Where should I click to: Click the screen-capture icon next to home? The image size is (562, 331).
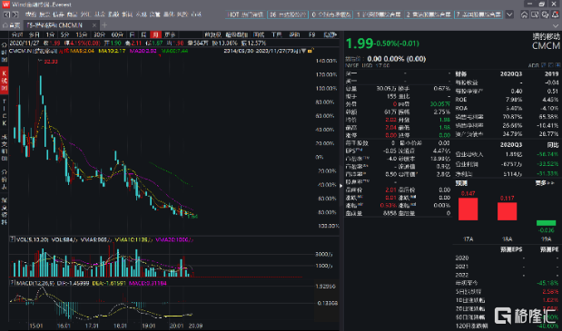[x=535, y=15]
